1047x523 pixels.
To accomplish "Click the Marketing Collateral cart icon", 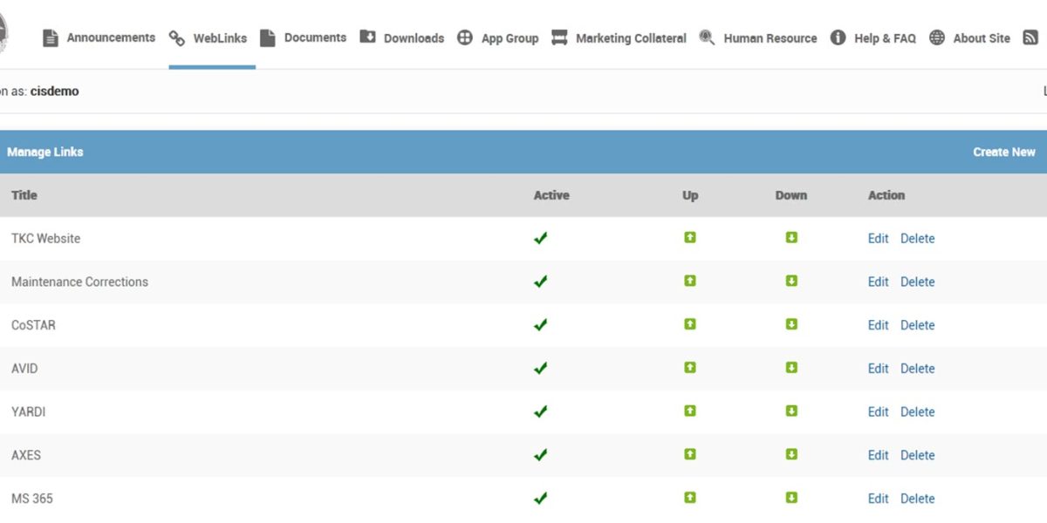I will (558, 37).
